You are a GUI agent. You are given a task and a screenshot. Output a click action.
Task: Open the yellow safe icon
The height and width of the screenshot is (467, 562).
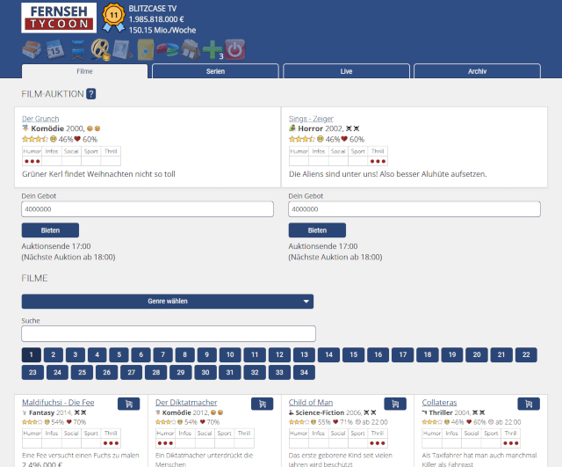pyautogui.click(x=146, y=49)
